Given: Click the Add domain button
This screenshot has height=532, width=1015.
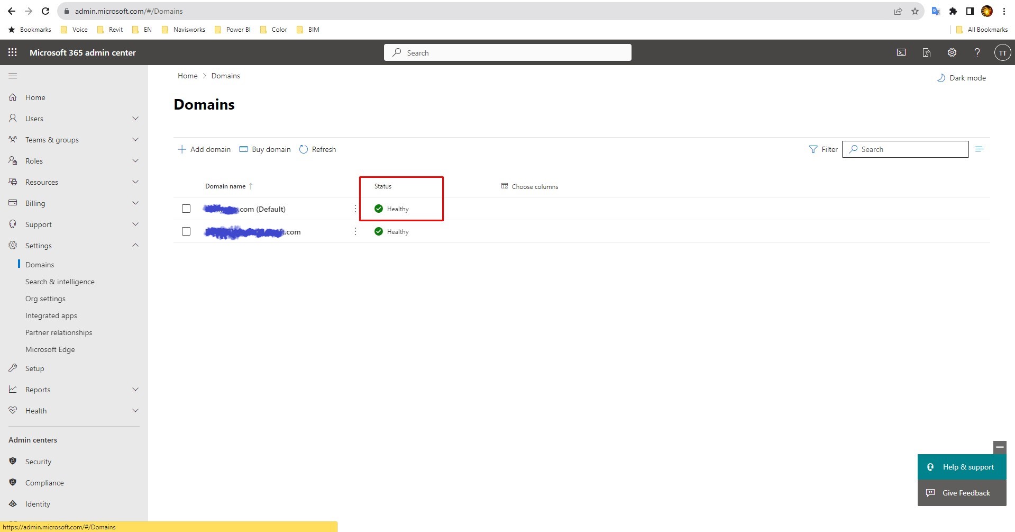Looking at the screenshot, I should pyautogui.click(x=204, y=149).
